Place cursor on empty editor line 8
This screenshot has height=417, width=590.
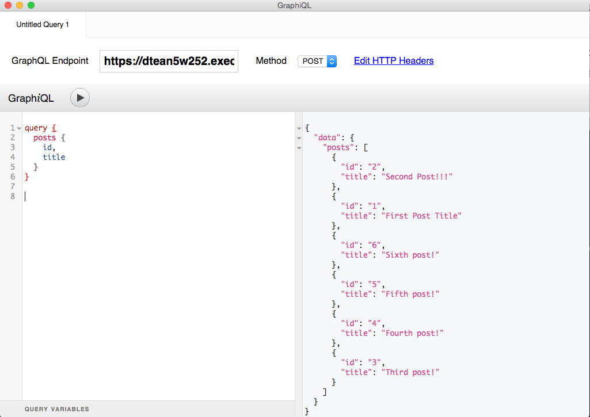(x=158, y=196)
